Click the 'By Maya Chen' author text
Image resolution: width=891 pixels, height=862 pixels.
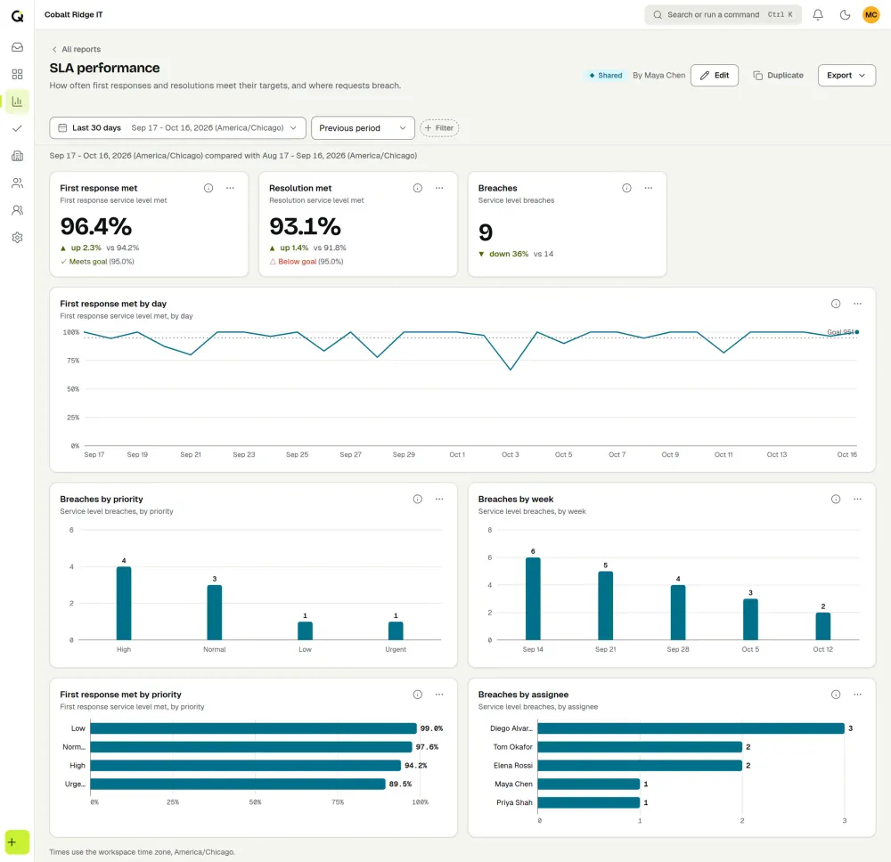[659, 75]
